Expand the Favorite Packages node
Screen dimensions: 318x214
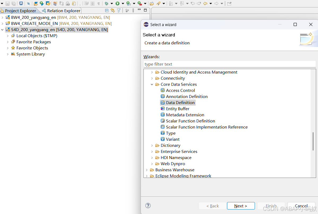click(8, 42)
